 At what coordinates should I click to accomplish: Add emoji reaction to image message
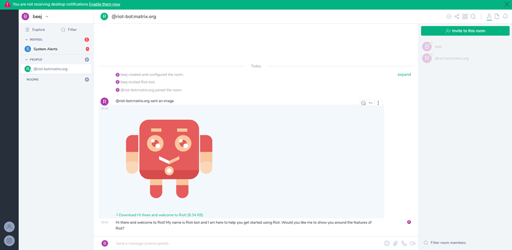363,103
